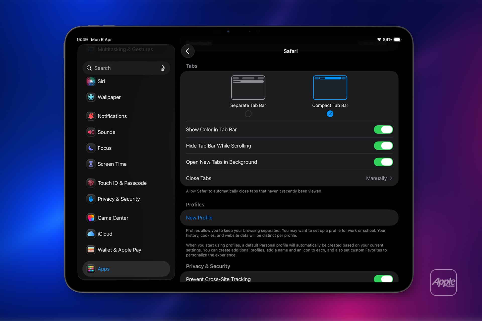Open Sounds settings

click(x=126, y=132)
